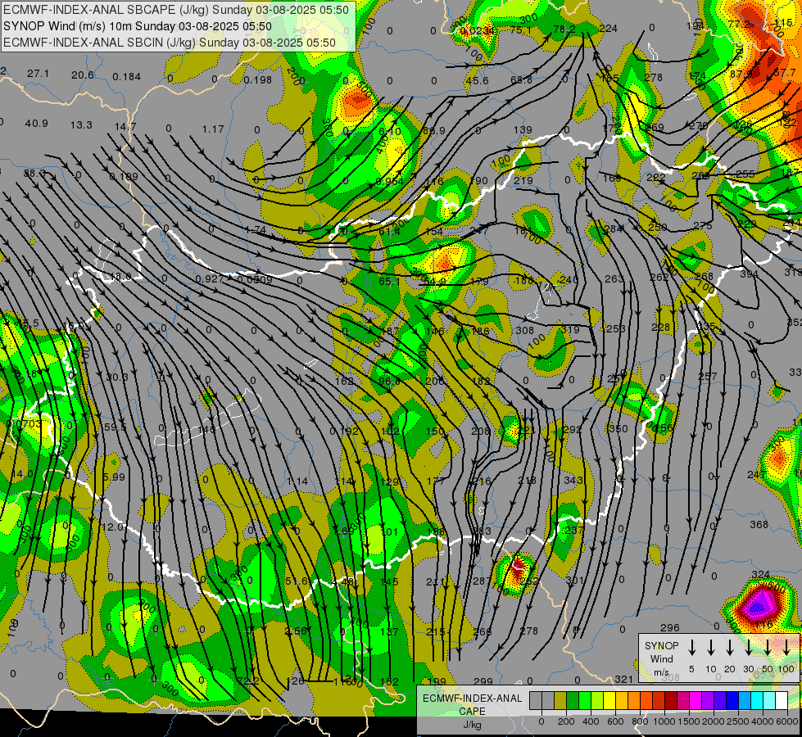Click the 1500 tick label on CAPE legend
802x737 pixels.
tap(689, 721)
